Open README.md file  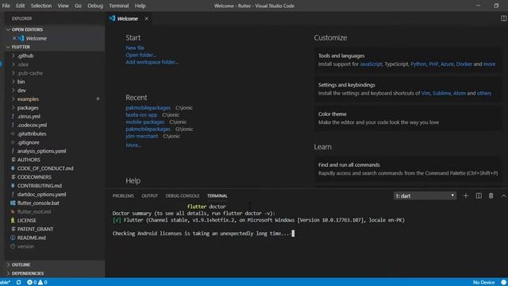click(32, 238)
